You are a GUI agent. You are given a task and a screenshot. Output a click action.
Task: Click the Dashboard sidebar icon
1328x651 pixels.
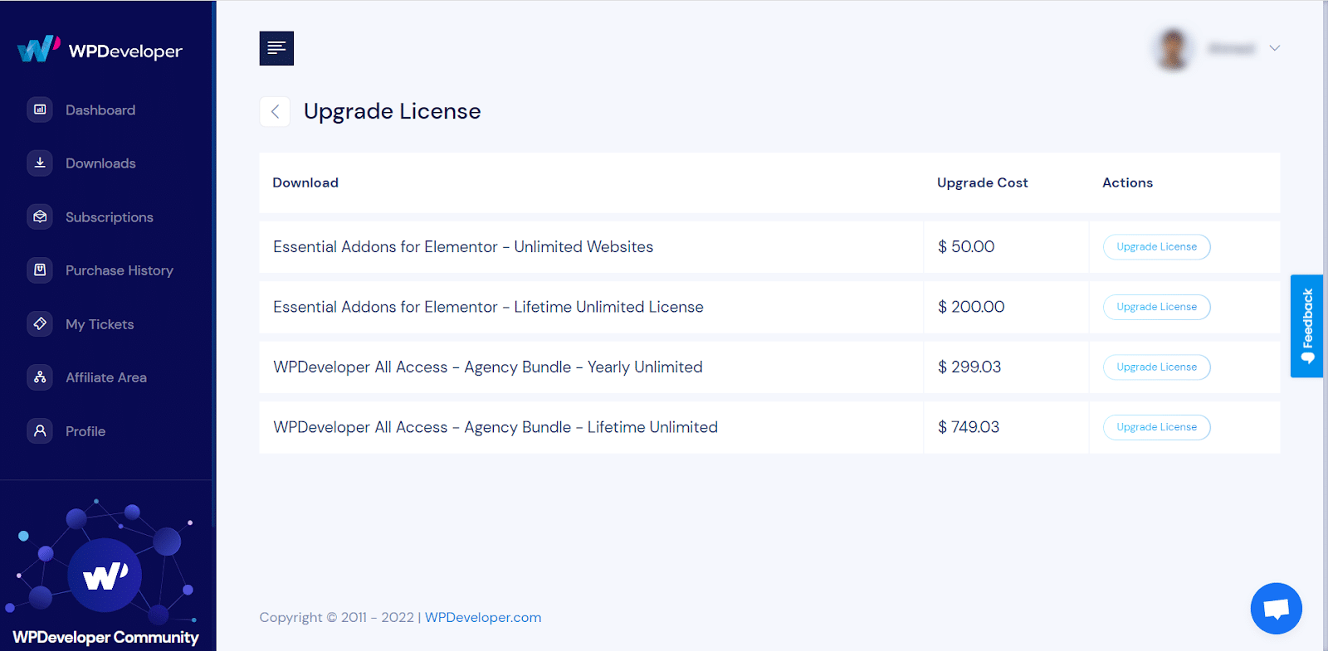coord(40,109)
